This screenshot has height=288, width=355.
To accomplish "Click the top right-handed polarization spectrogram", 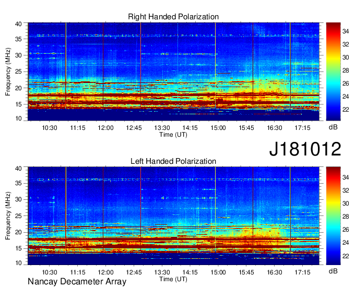I will pyautogui.click(x=173, y=71).
